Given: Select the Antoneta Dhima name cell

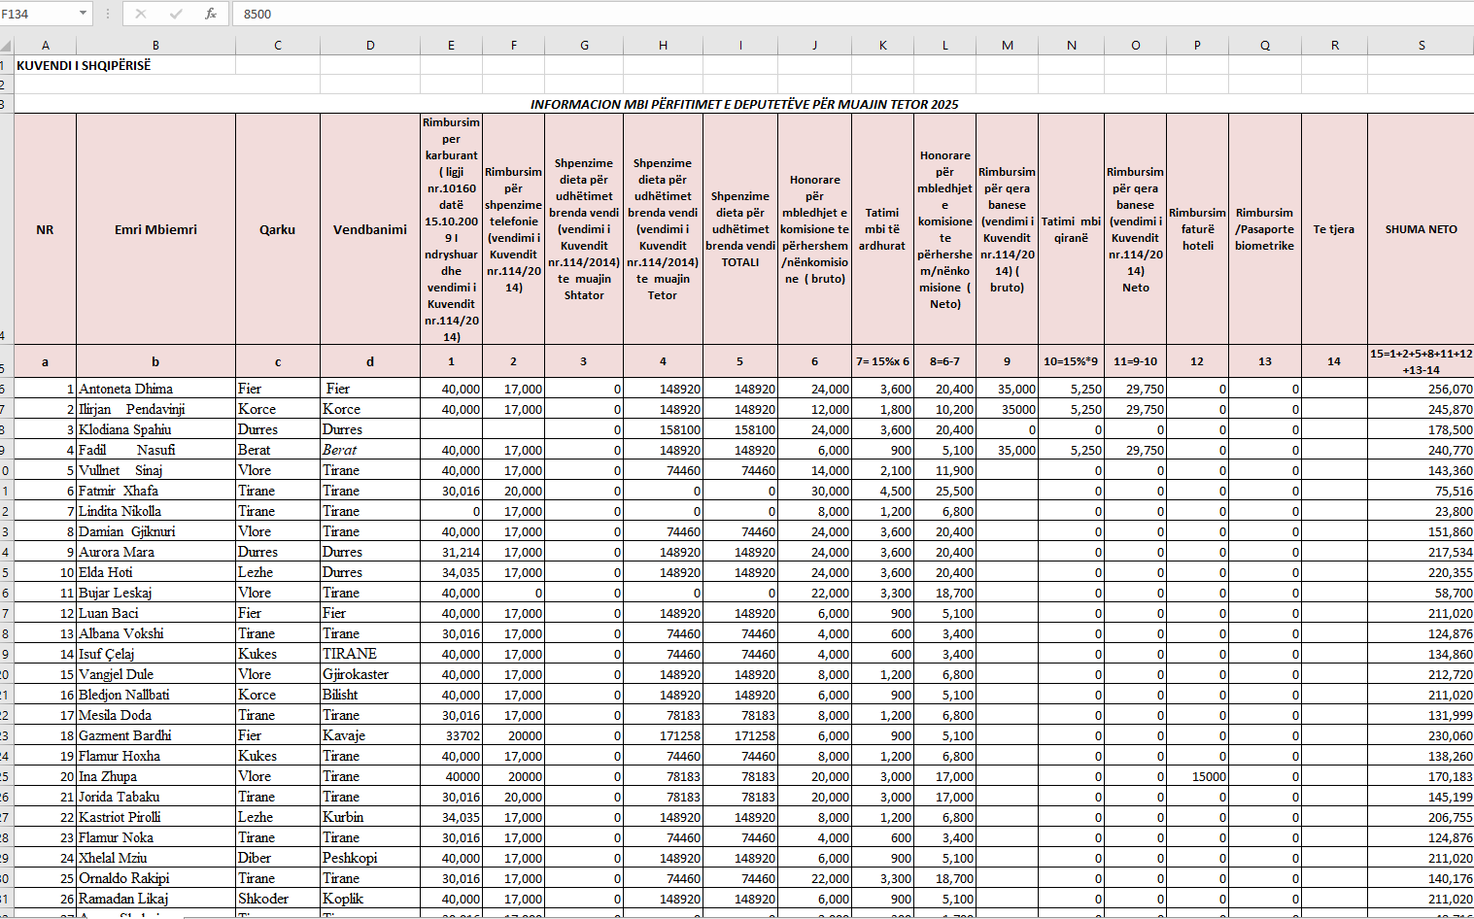Looking at the screenshot, I should coord(155,389).
